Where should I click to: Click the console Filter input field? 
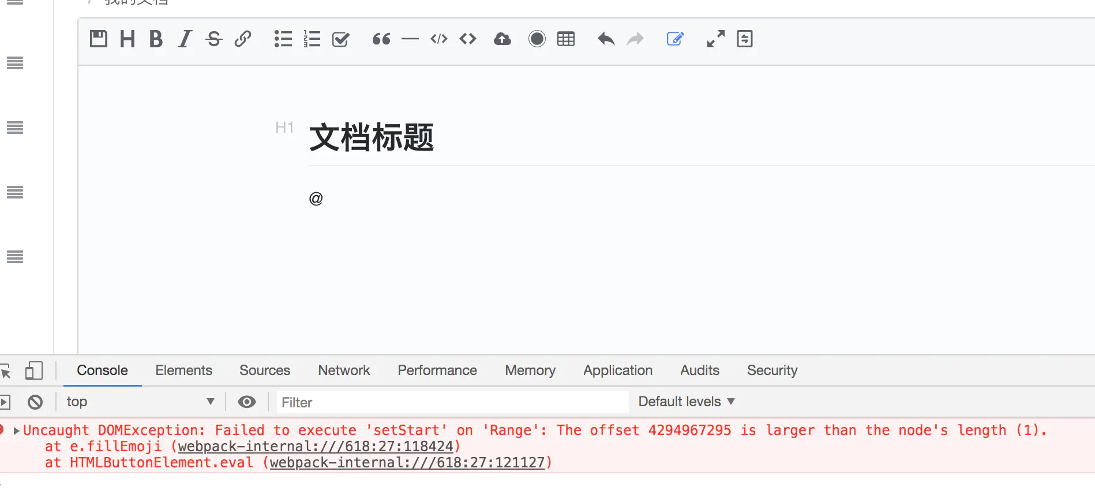point(452,402)
